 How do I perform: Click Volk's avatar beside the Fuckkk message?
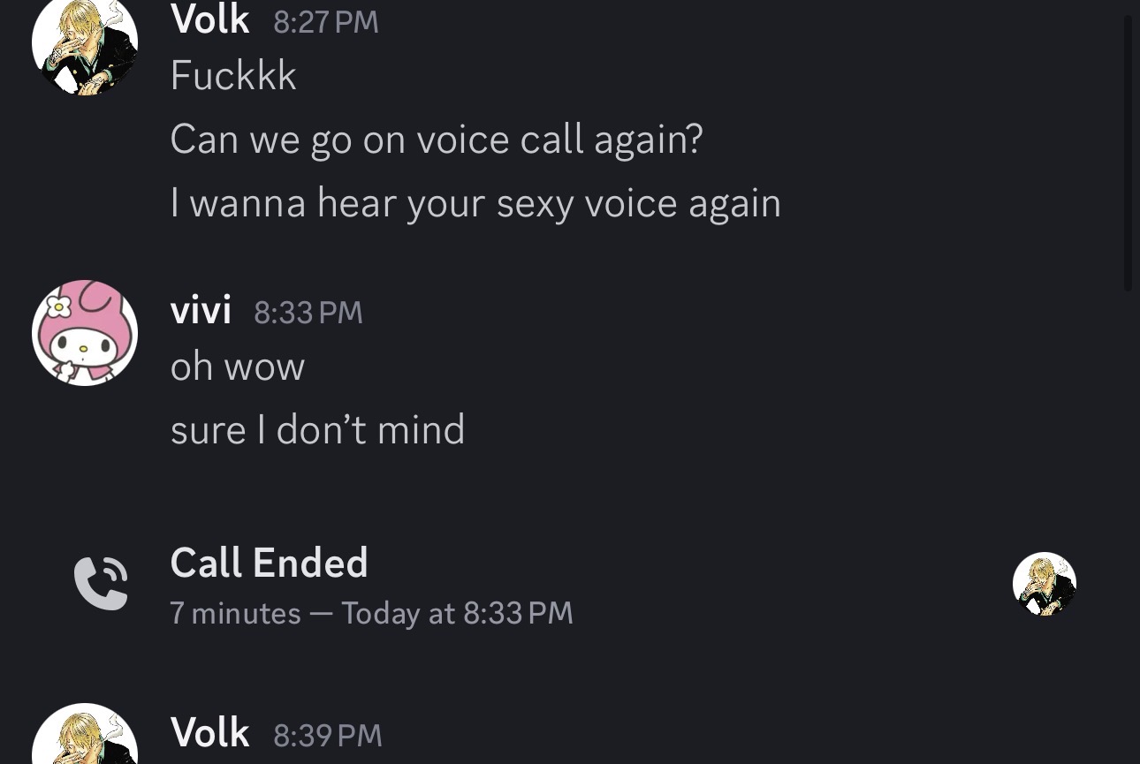pos(85,42)
